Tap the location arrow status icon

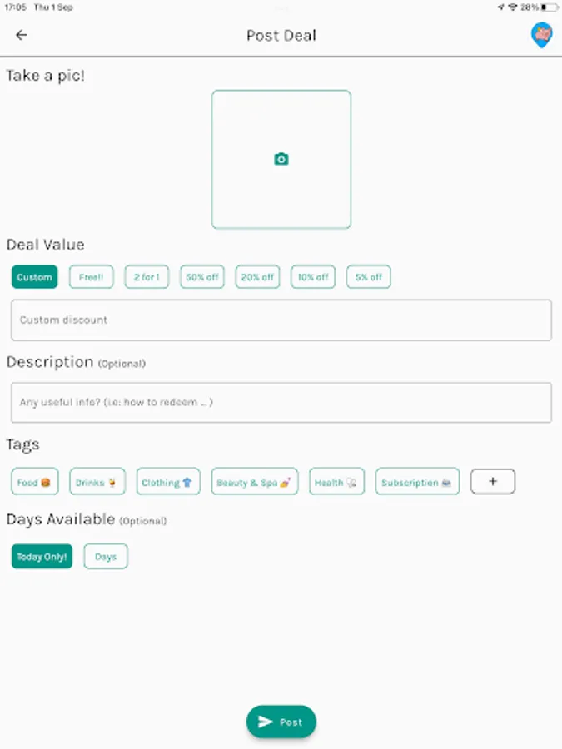click(501, 7)
